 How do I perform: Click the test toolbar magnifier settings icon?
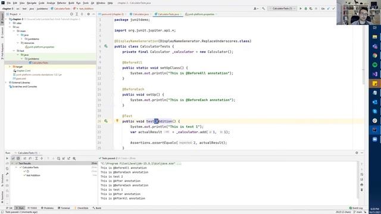74,159
